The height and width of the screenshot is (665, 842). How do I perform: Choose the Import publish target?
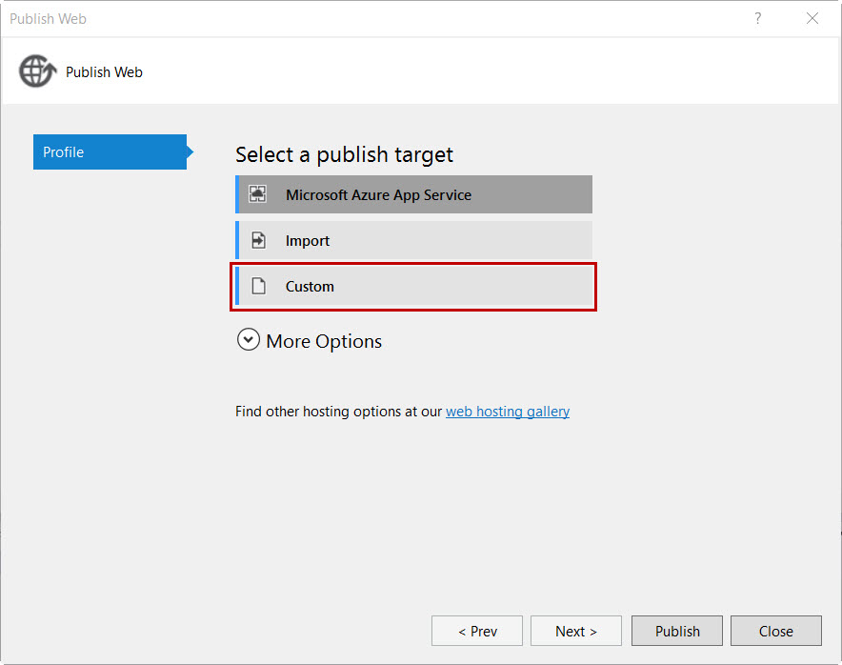tap(413, 240)
